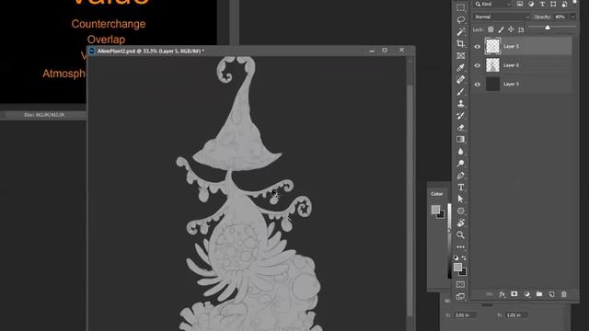Select the Rectangular Marquee tool
The image size is (589, 331).
click(x=460, y=8)
